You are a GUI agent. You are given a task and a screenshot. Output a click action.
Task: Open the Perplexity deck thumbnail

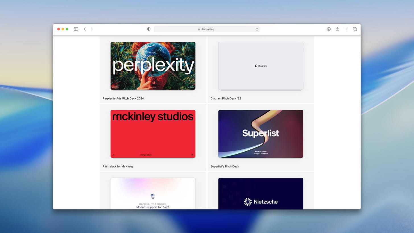coord(153,66)
